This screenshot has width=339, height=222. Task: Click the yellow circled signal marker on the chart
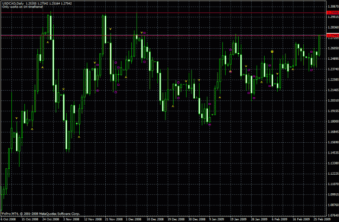pos(272,52)
